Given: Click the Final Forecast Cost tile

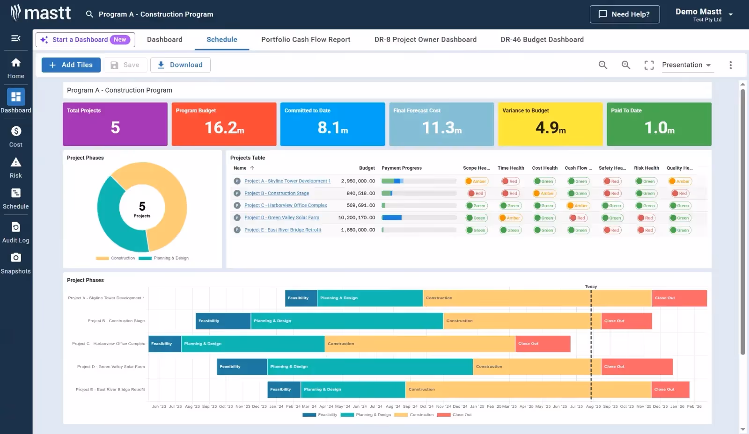Looking at the screenshot, I should (x=441, y=124).
